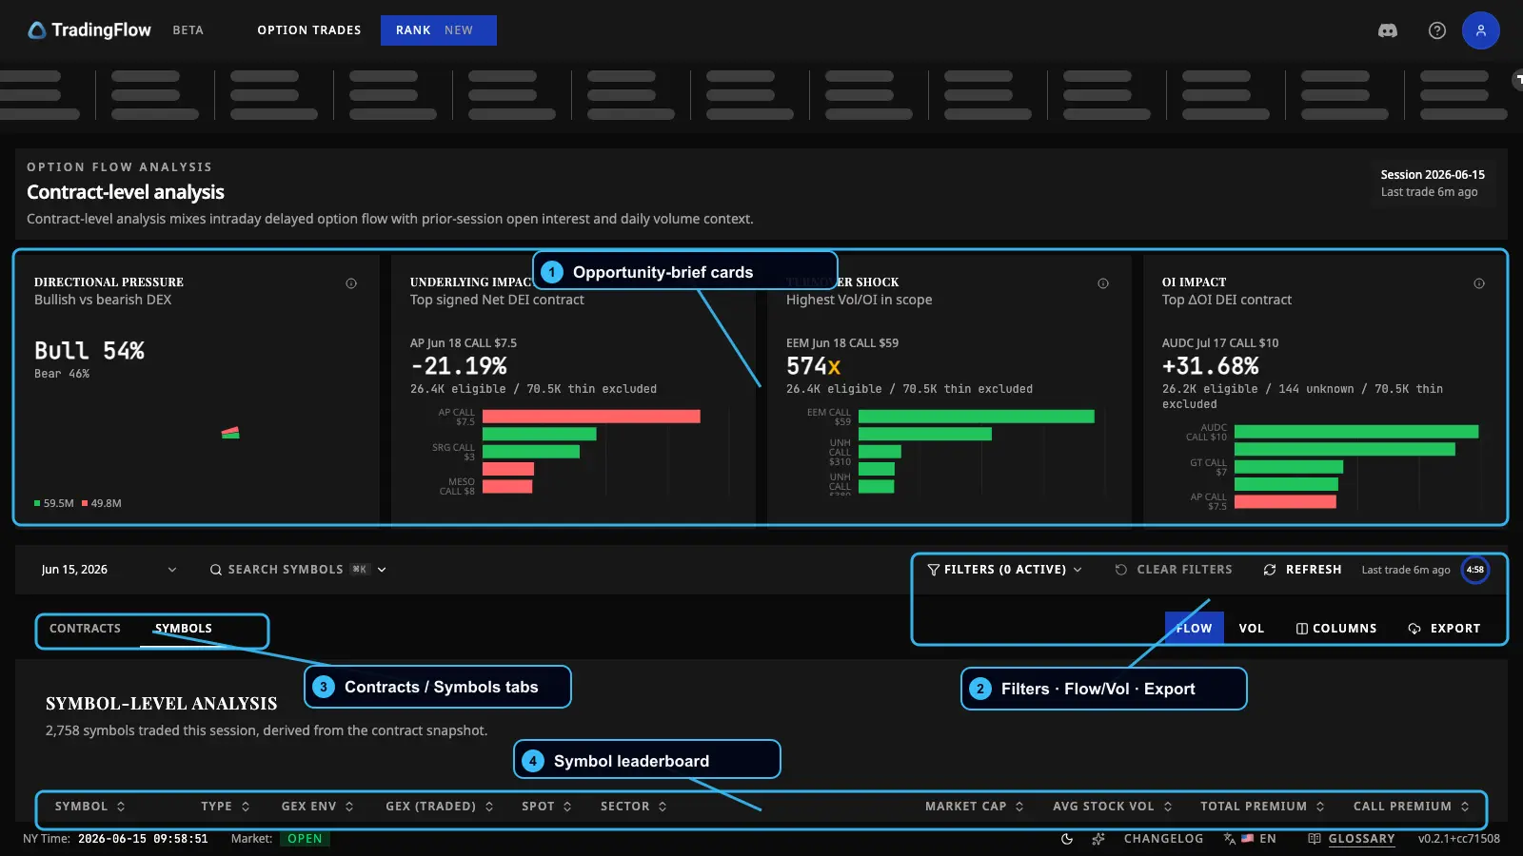Click the Clear Filters button

pyautogui.click(x=1174, y=570)
